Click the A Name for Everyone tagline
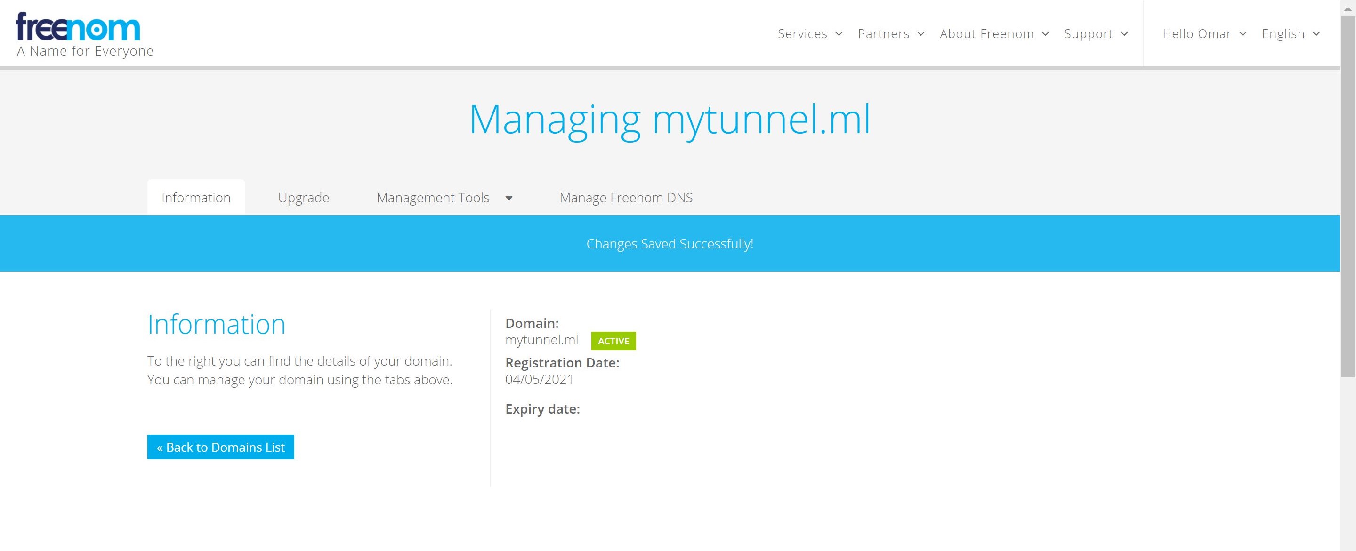This screenshot has height=551, width=1356. click(85, 51)
